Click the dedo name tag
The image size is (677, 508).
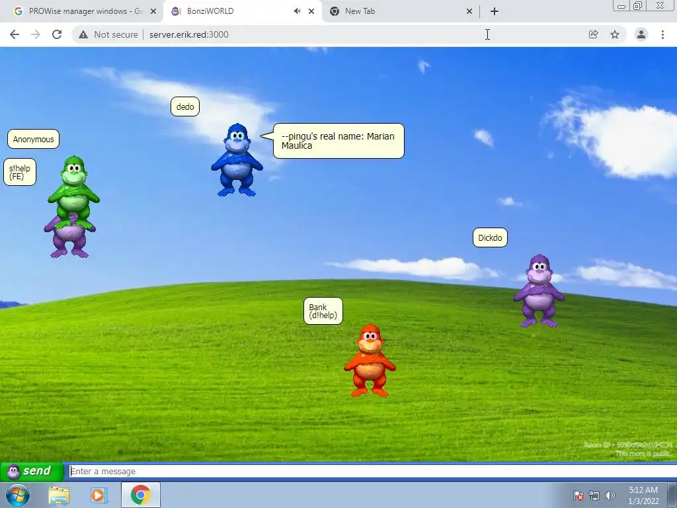coord(185,106)
